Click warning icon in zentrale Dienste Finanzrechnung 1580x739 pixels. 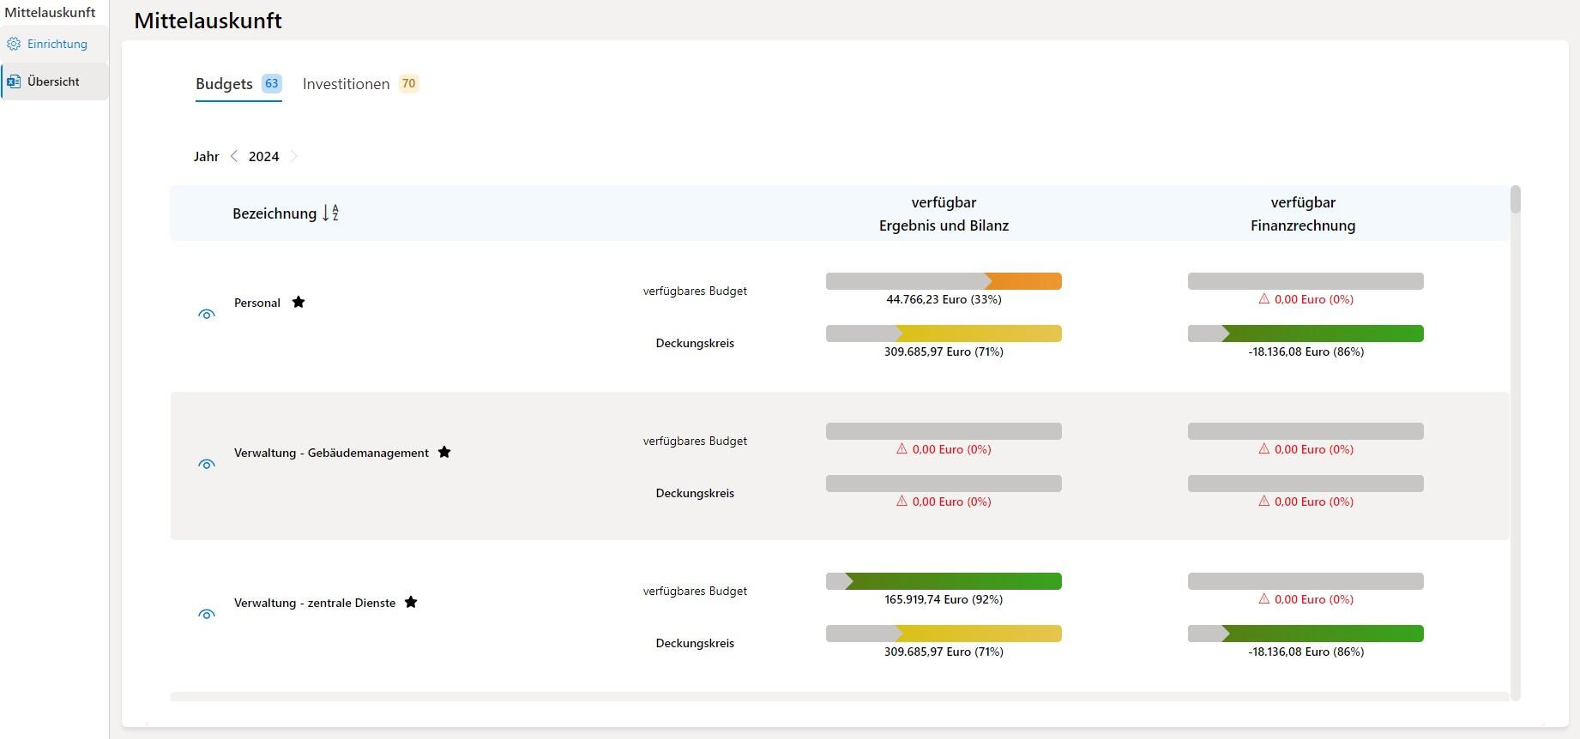tap(1263, 599)
